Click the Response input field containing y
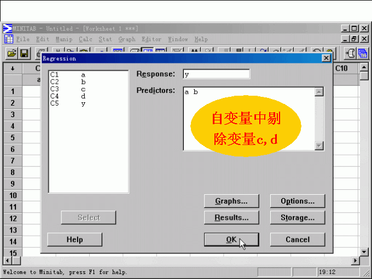 (x=216, y=74)
